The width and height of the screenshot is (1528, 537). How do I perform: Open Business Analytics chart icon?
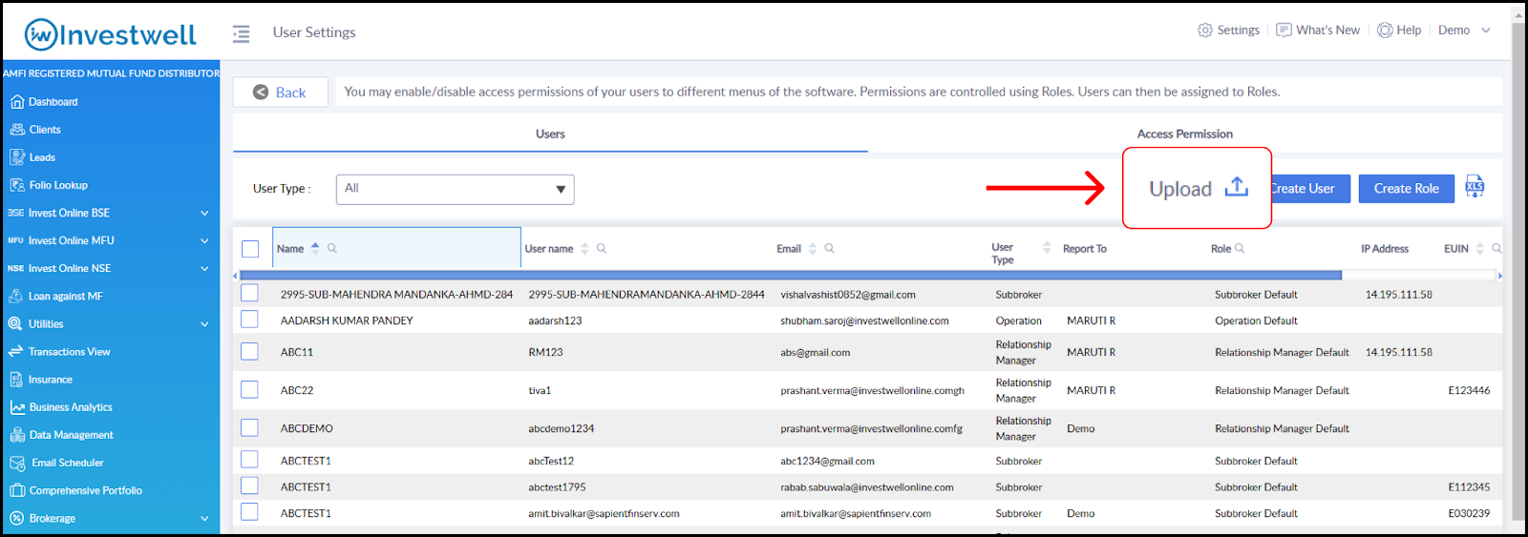16,407
